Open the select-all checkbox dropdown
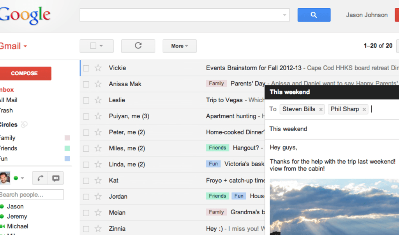This screenshot has height=235, width=399. [x=101, y=46]
